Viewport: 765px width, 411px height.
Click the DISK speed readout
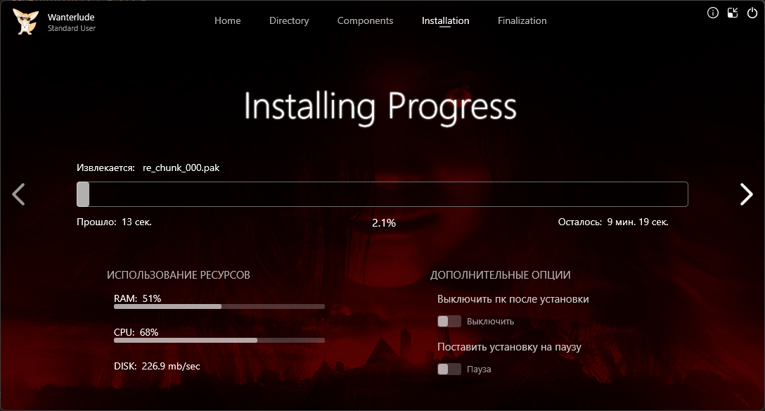157,367
